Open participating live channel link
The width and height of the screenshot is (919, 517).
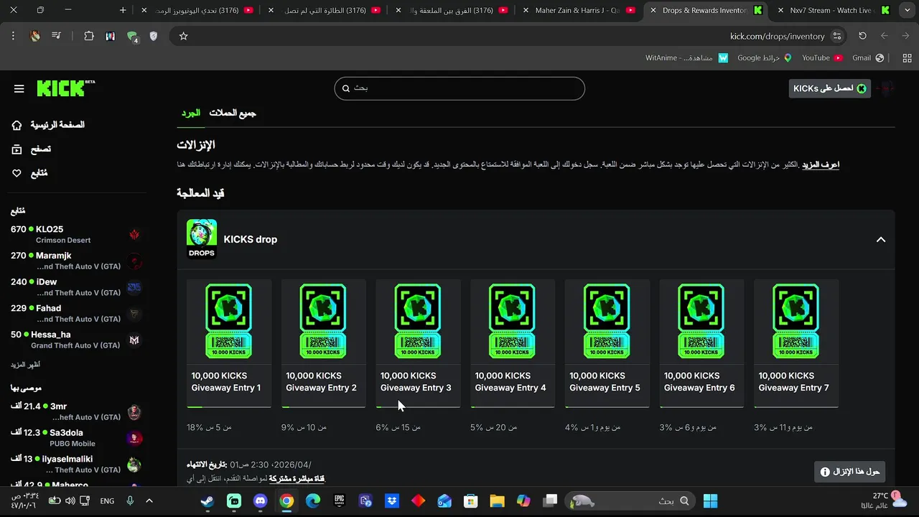[x=297, y=478]
